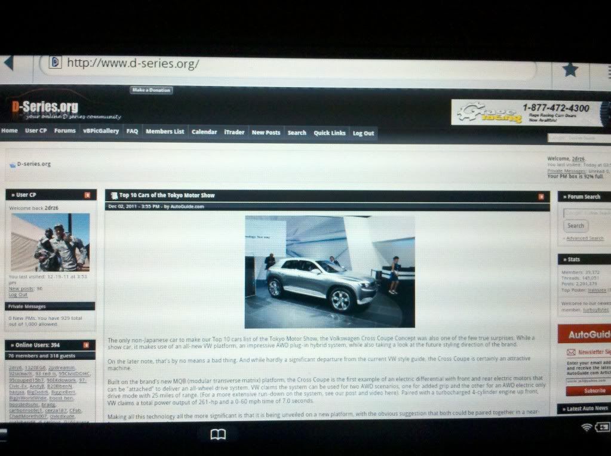Open online user ceeza187 profile
Image resolution: width=611 pixels, height=456 pixels.
tap(56, 411)
